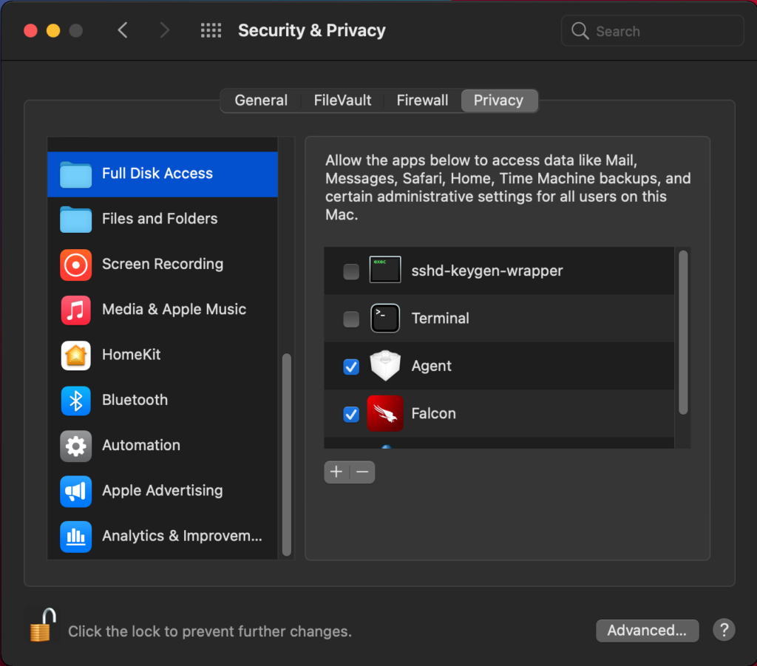The image size is (757, 666).
Task: Open the Automation gear icon
Action: tap(75, 446)
